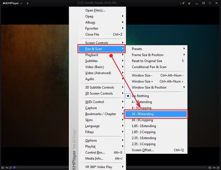This screenshot has height=170, width=221.
Task: Select 1.85:1 Cropping option
Action: [x=156, y=132]
